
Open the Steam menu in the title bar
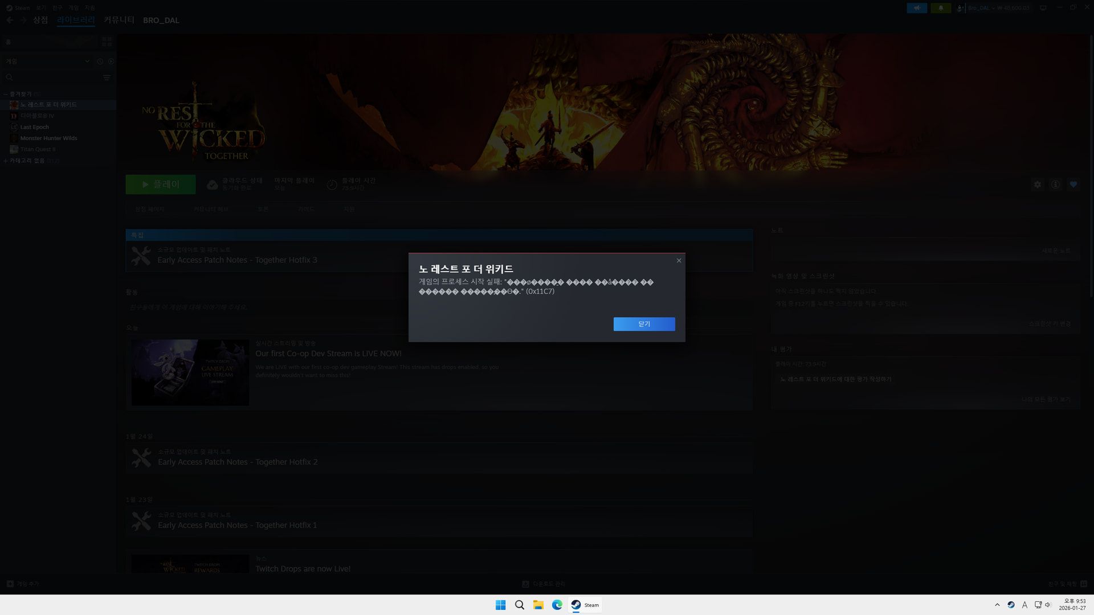(x=18, y=8)
